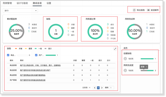Image resolution: width=166 pixels, height=97 pixels.
Task: Click the 100% 通过率 donut chart
Action: click(95, 32)
